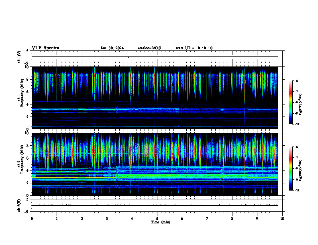The image size is (318, 245).
Task: Click the "-10" tick on ch.1 color bar
Action: pyautogui.click(x=297, y=125)
